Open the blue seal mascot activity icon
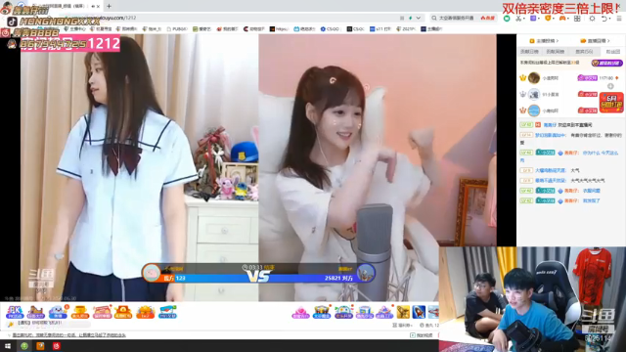The height and width of the screenshot is (352, 626). (58, 312)
